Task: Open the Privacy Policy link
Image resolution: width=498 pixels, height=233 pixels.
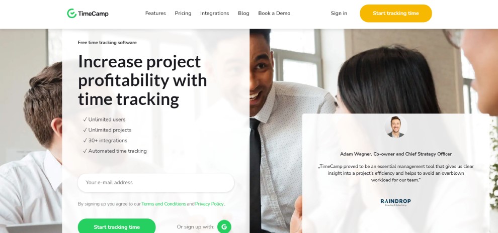Action: (x=209, y=204)
